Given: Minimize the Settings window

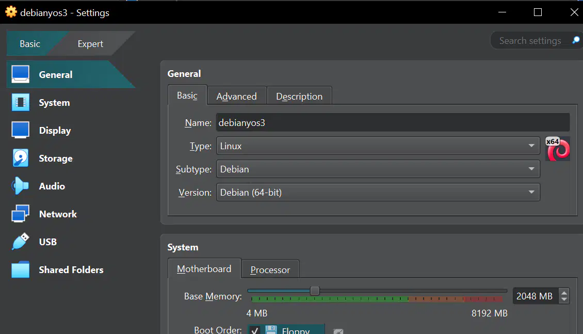Looking at the screenshot, I should click(x=503, y=12).
